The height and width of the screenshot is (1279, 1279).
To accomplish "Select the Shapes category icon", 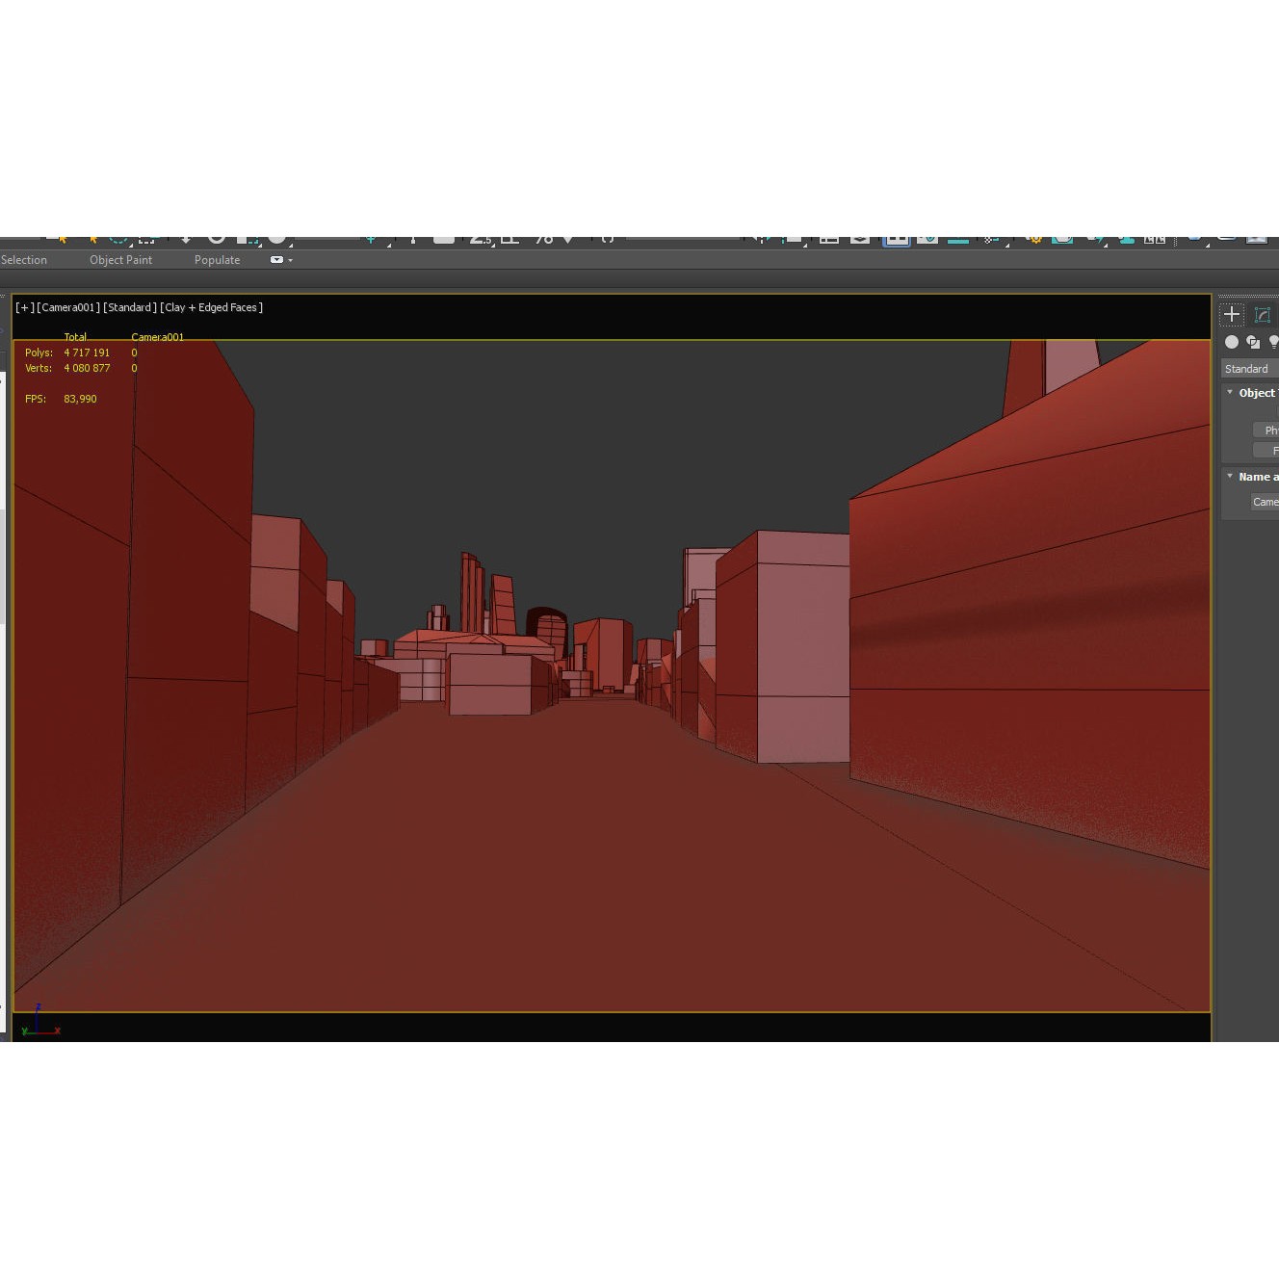I will click(1253, 343).
